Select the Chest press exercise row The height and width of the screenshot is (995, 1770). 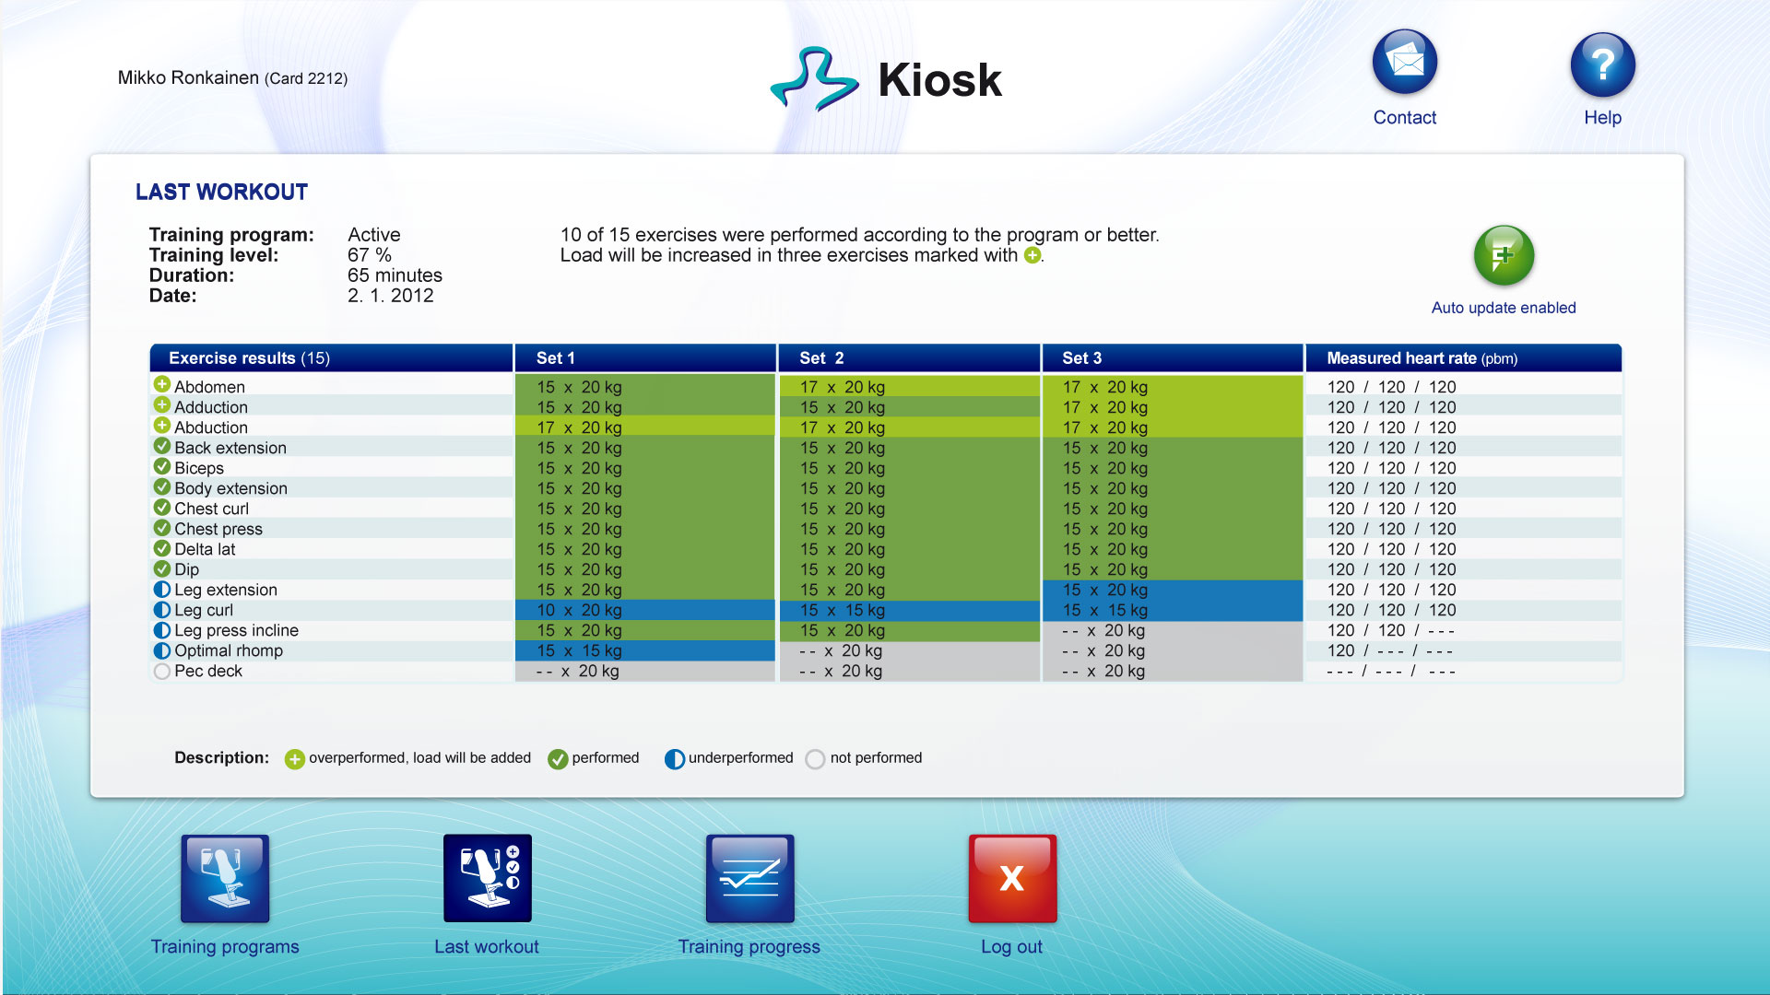point(218,529)
